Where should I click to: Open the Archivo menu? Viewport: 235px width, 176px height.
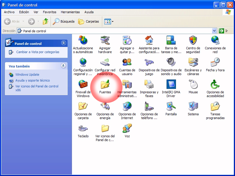tap(9, 12)
